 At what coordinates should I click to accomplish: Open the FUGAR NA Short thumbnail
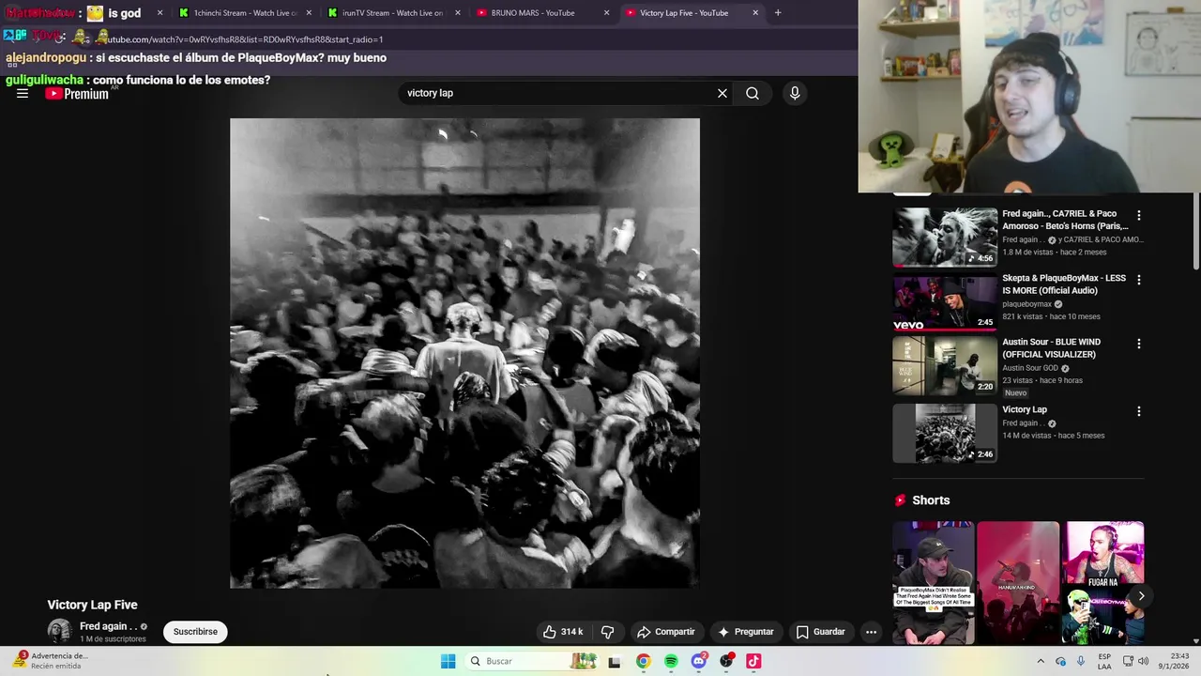click(1102, 582)
